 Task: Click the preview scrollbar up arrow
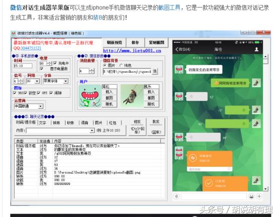pyautogui.click(x=265, y=57)
